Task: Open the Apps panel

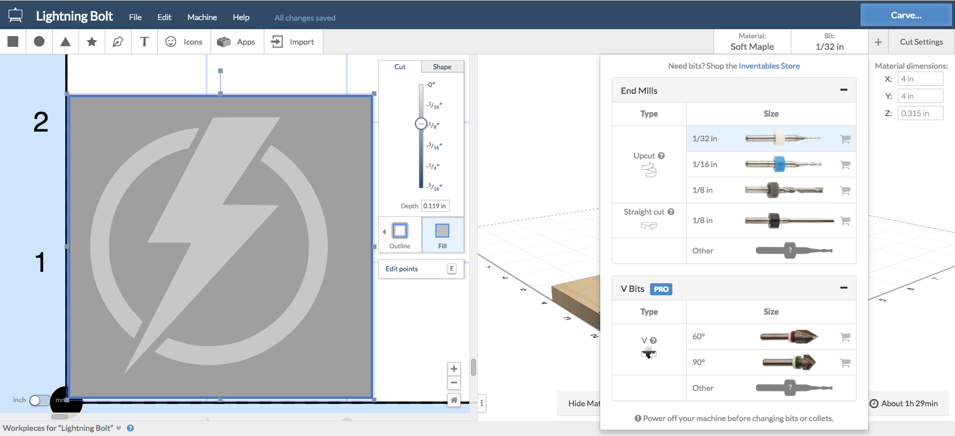Action: pos(237,42)
